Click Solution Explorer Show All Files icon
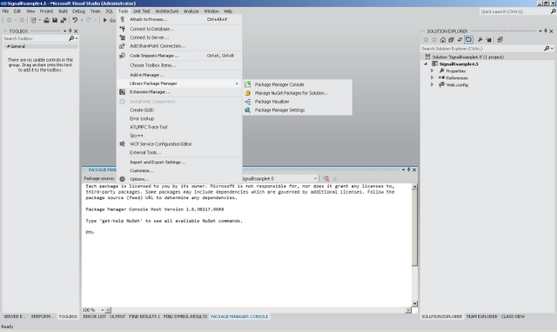 point(488,40)
